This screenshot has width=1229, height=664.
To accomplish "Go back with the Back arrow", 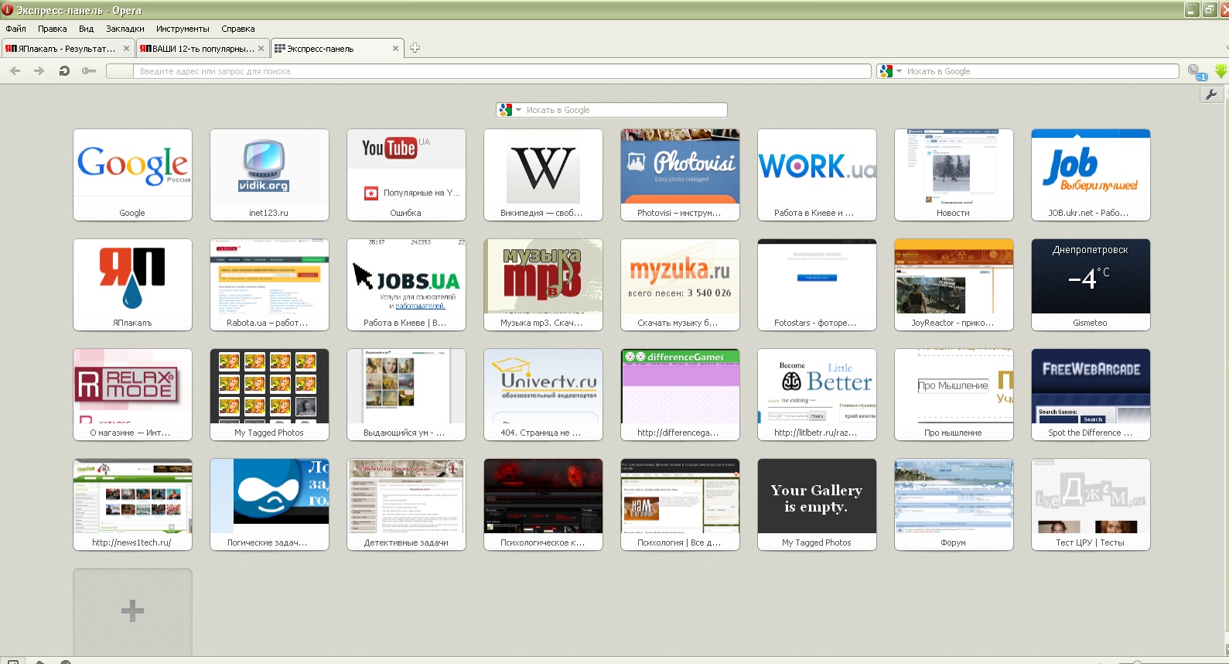I will (x=15, y=71).
